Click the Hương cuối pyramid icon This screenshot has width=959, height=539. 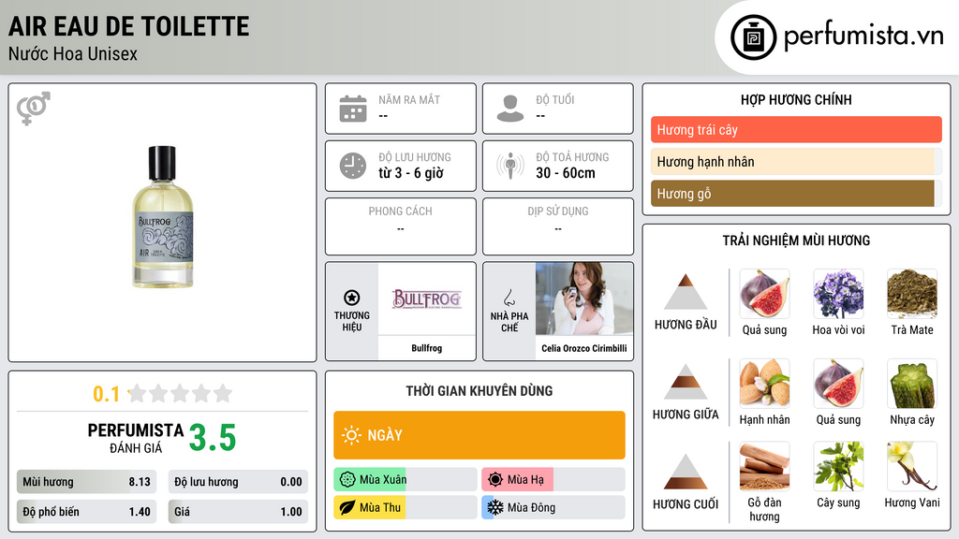(686, 472)
